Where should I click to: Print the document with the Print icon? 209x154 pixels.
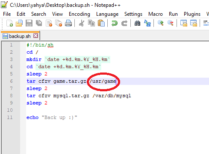coord(68,23)
